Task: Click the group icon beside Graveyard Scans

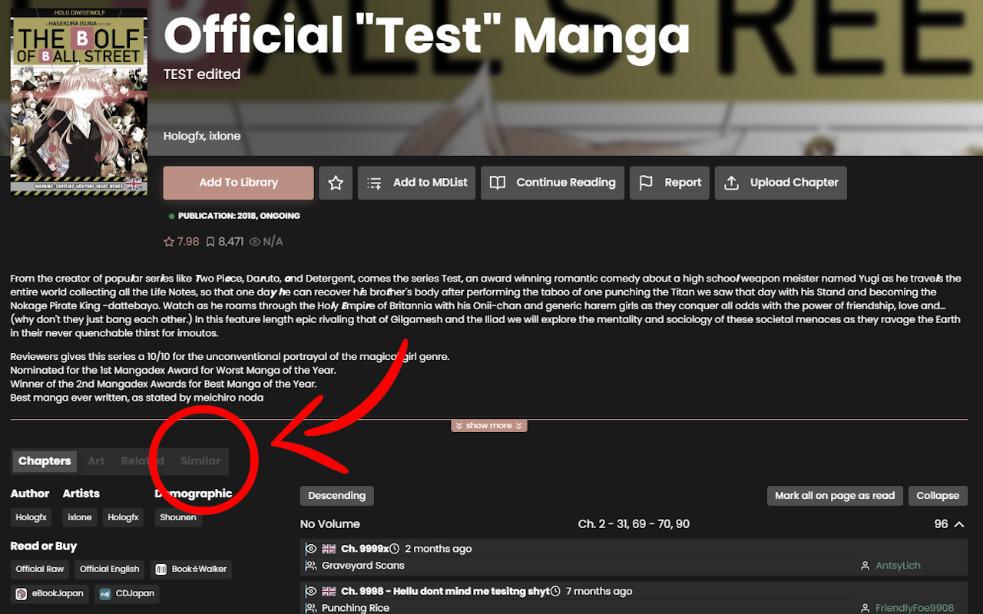Action: (x=311, y=566)
